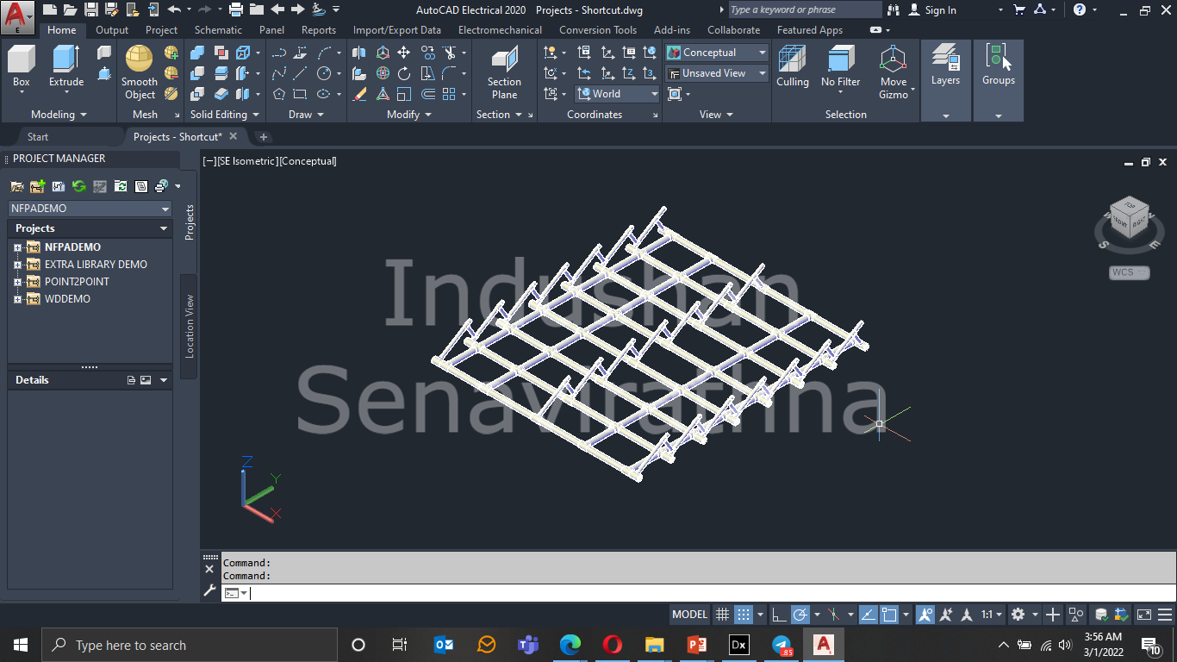Switch to the Start document tab

coord(38,137)
